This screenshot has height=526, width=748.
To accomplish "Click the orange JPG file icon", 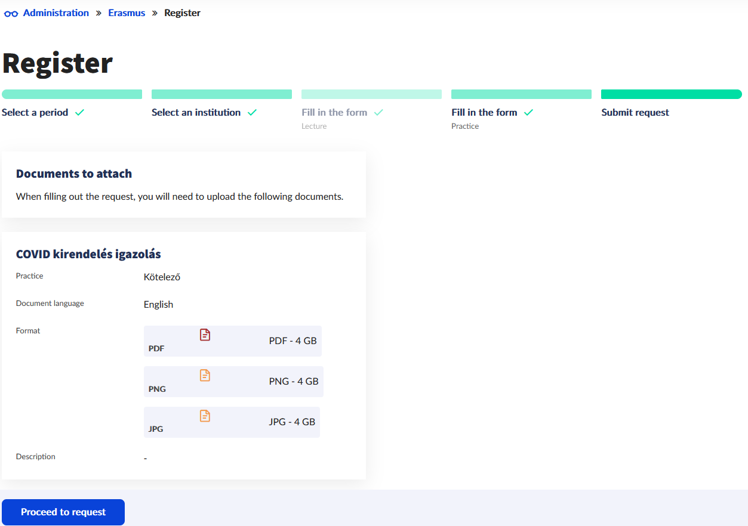I will click(205, 416).
